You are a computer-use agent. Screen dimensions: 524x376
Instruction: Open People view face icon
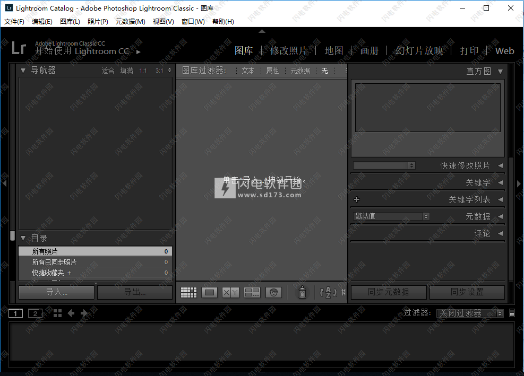(273, 293)
